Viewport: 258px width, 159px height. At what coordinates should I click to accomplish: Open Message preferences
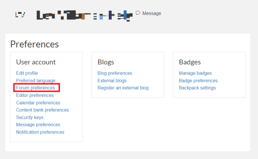[38, 125]
